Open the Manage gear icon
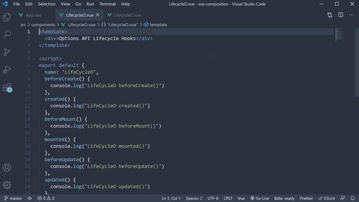Viewport: 359px width, 202px height. coord(7,185)
